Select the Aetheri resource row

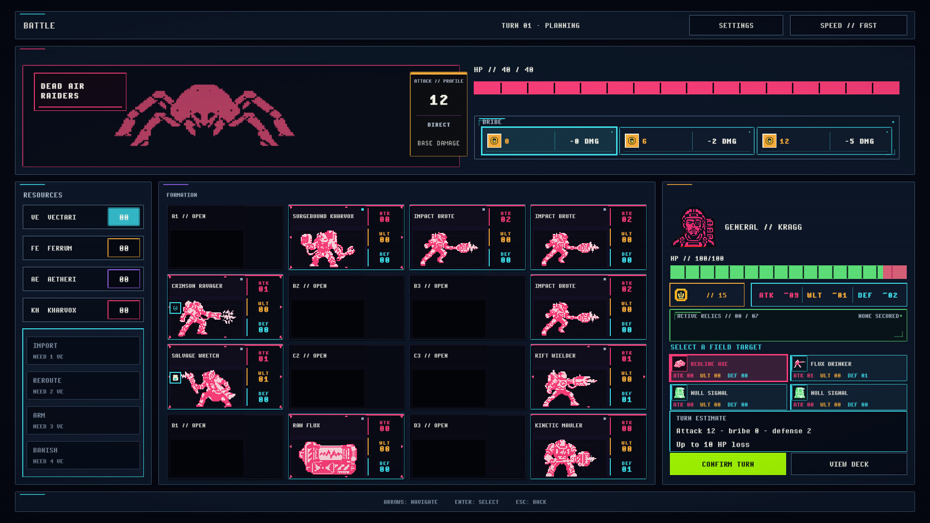coord(83,279)
